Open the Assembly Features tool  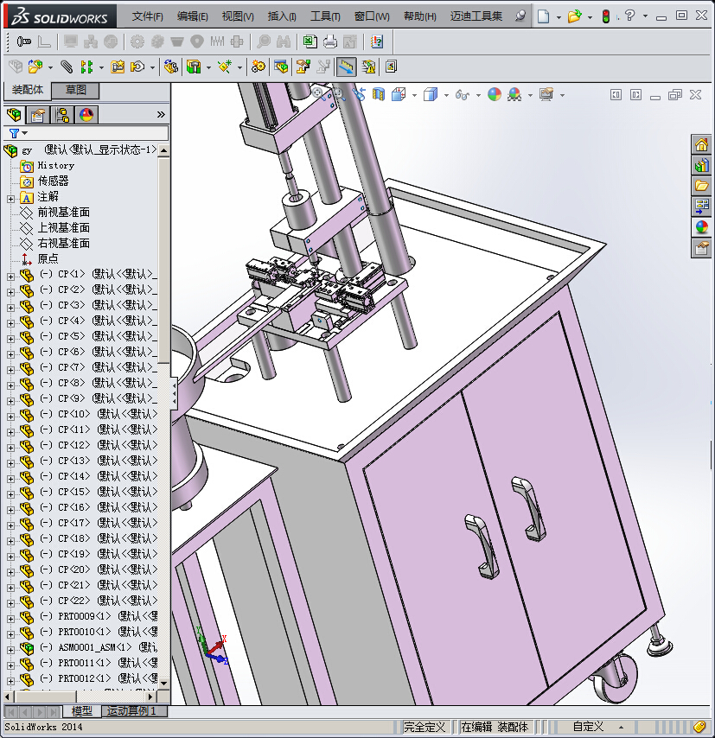point(194,67)
